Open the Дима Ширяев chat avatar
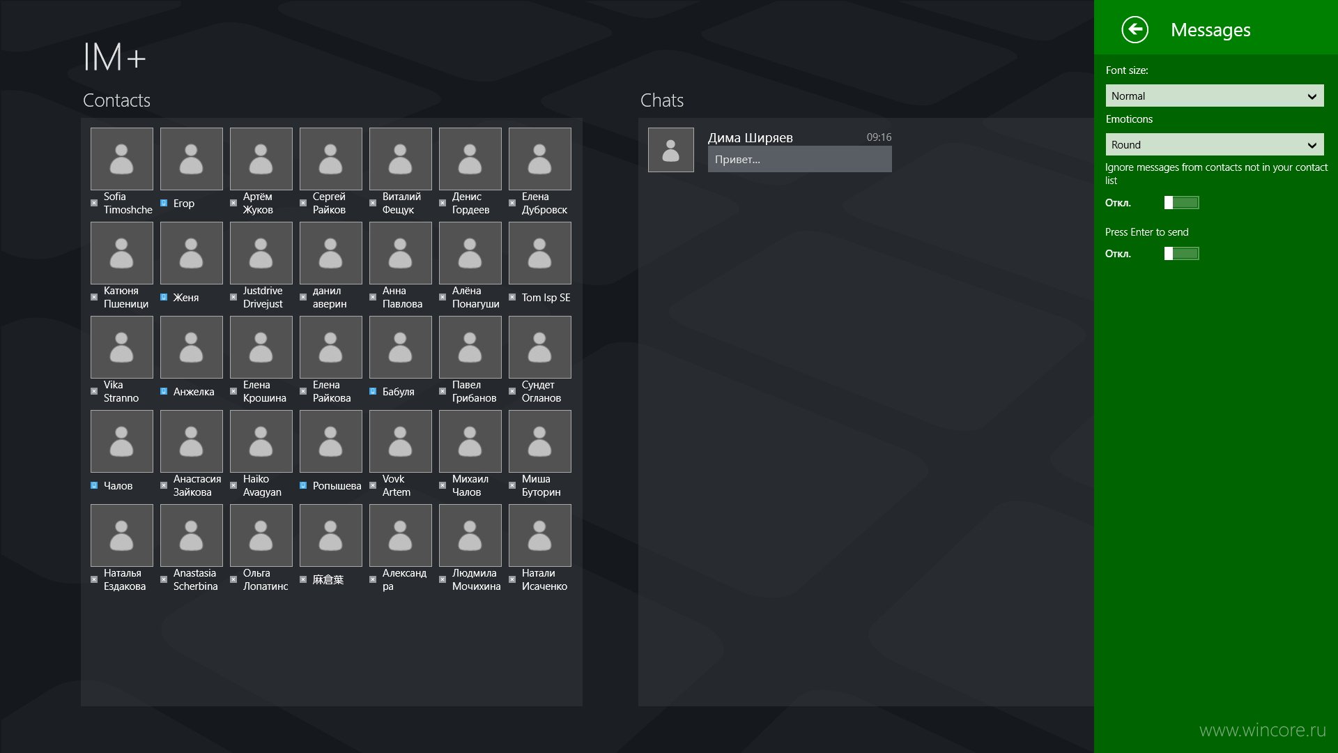1338x753 pixels. (x=671, y=150)
